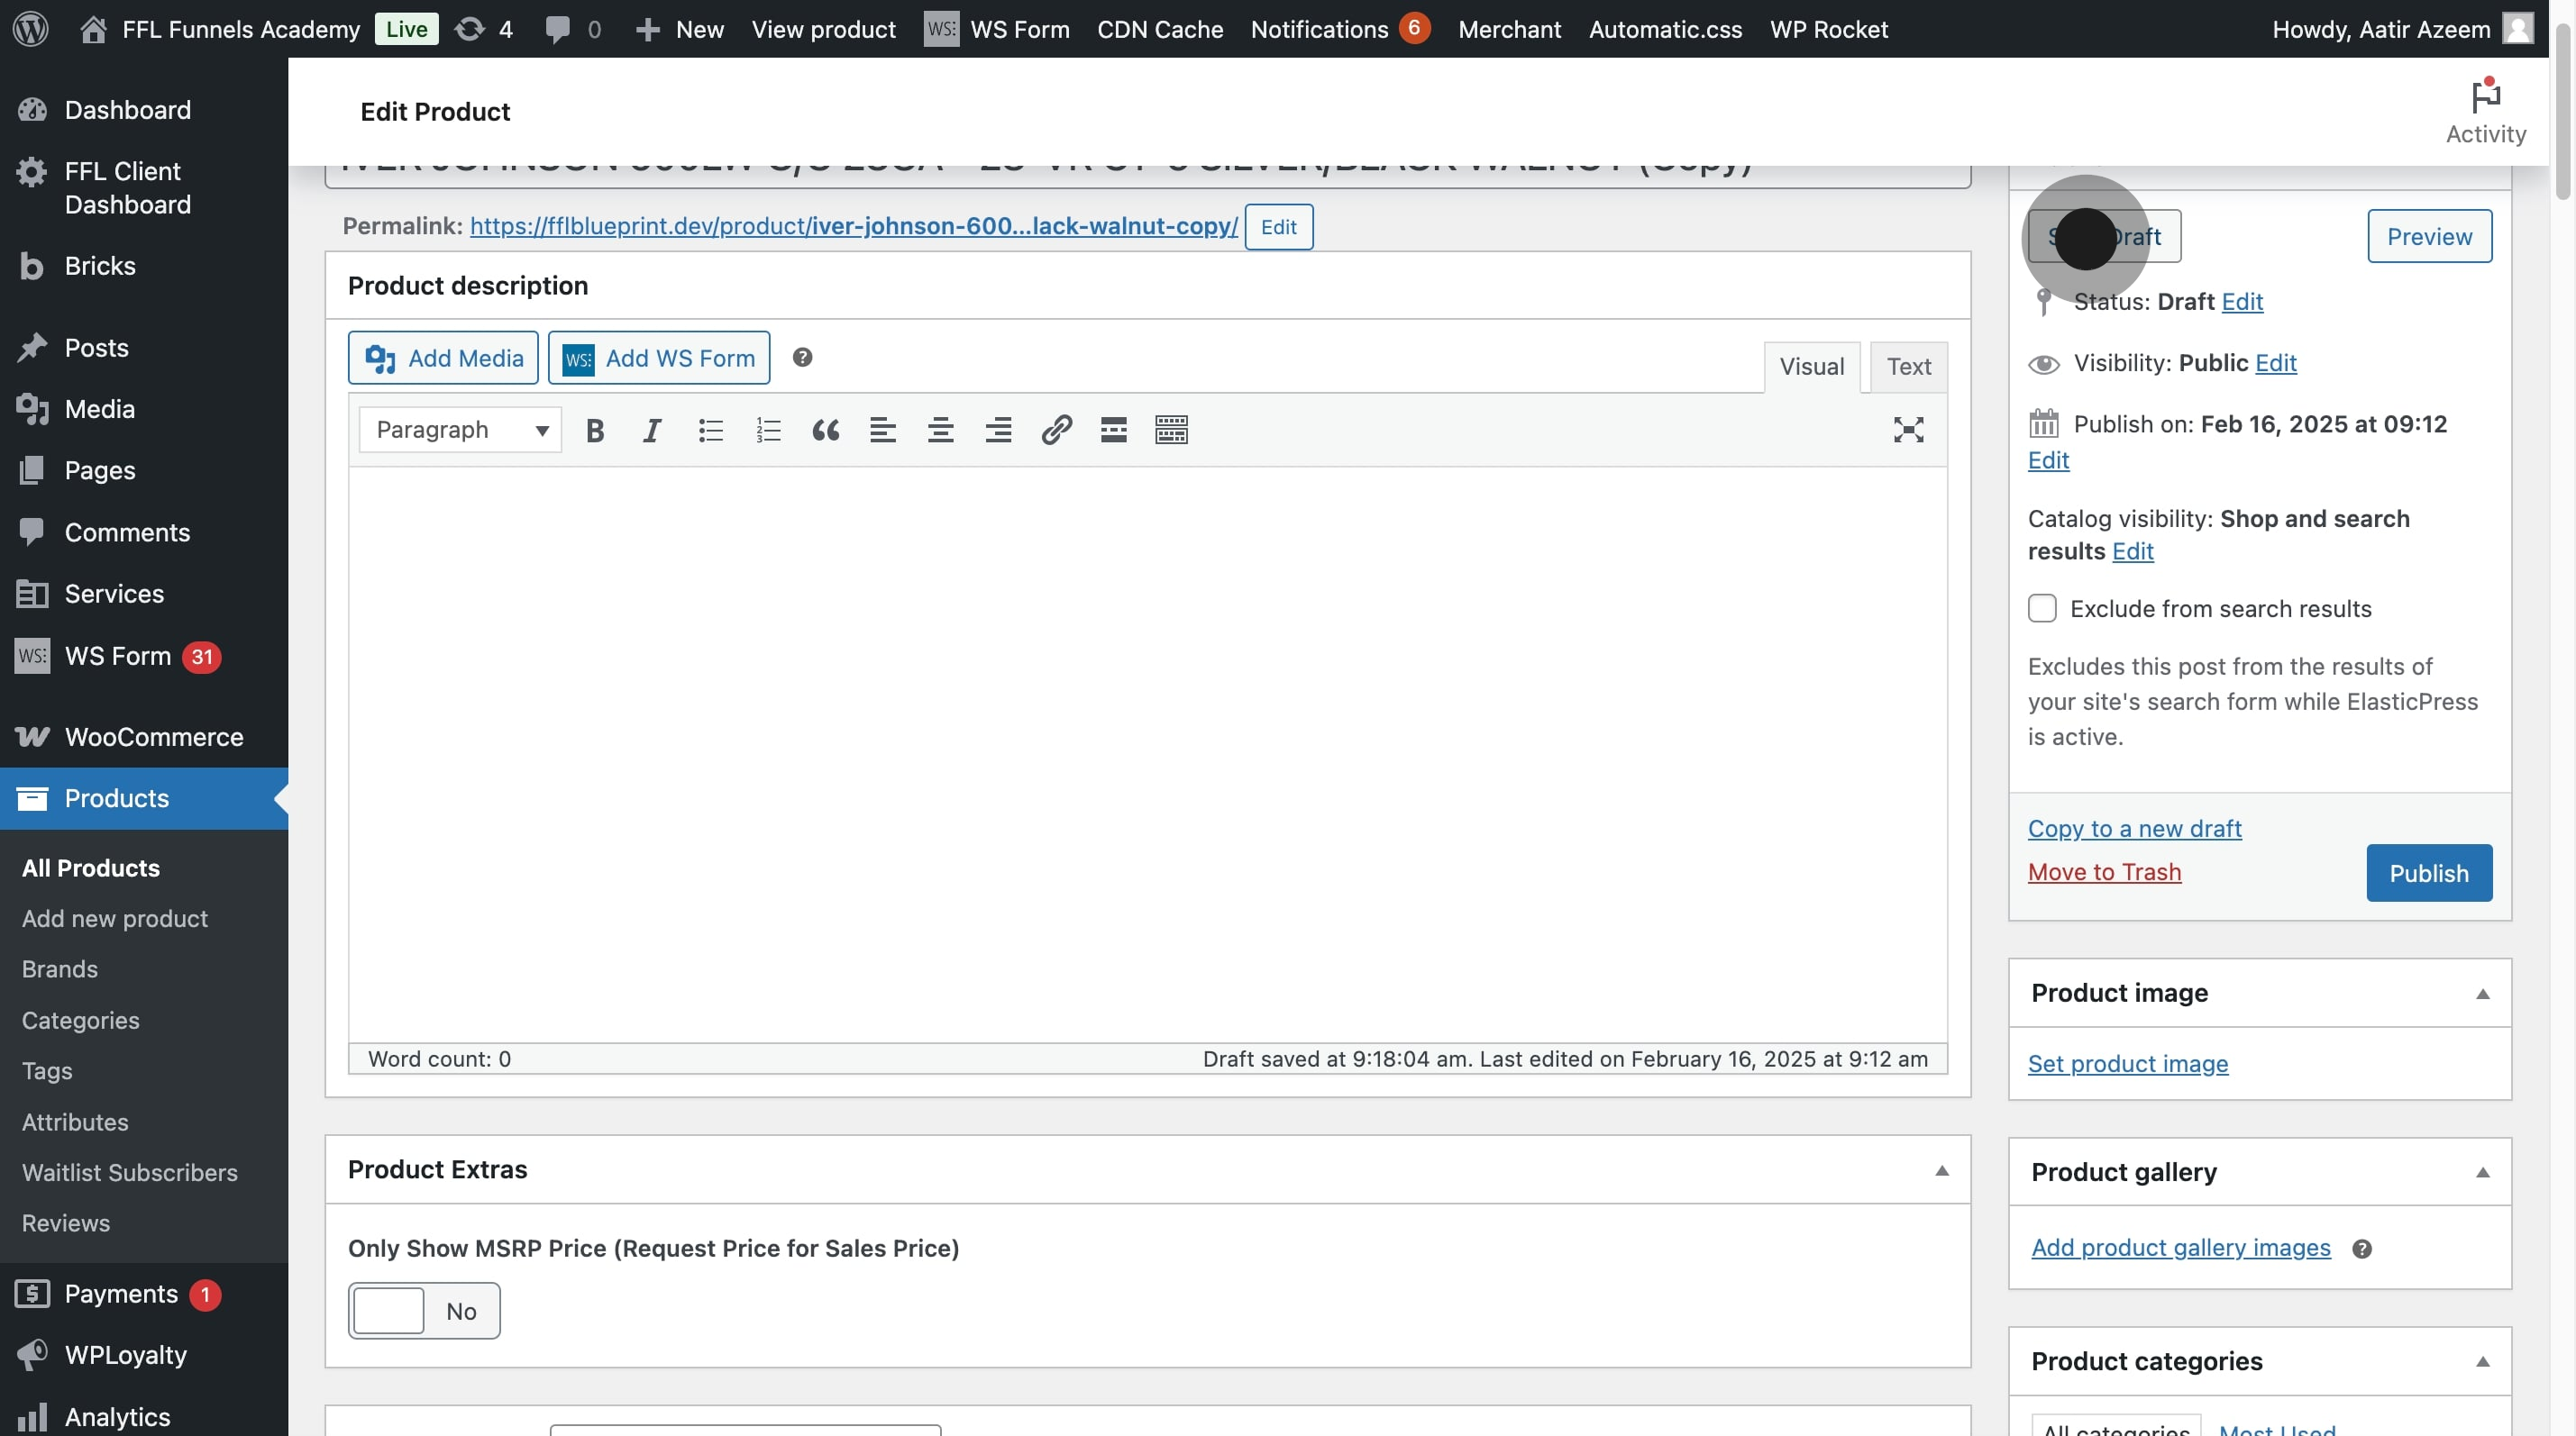The width and height of the screenshot is (2576, 1436).
Task: Insert a bulleted list
Action: pyautogui.click(x=710, y=430)
